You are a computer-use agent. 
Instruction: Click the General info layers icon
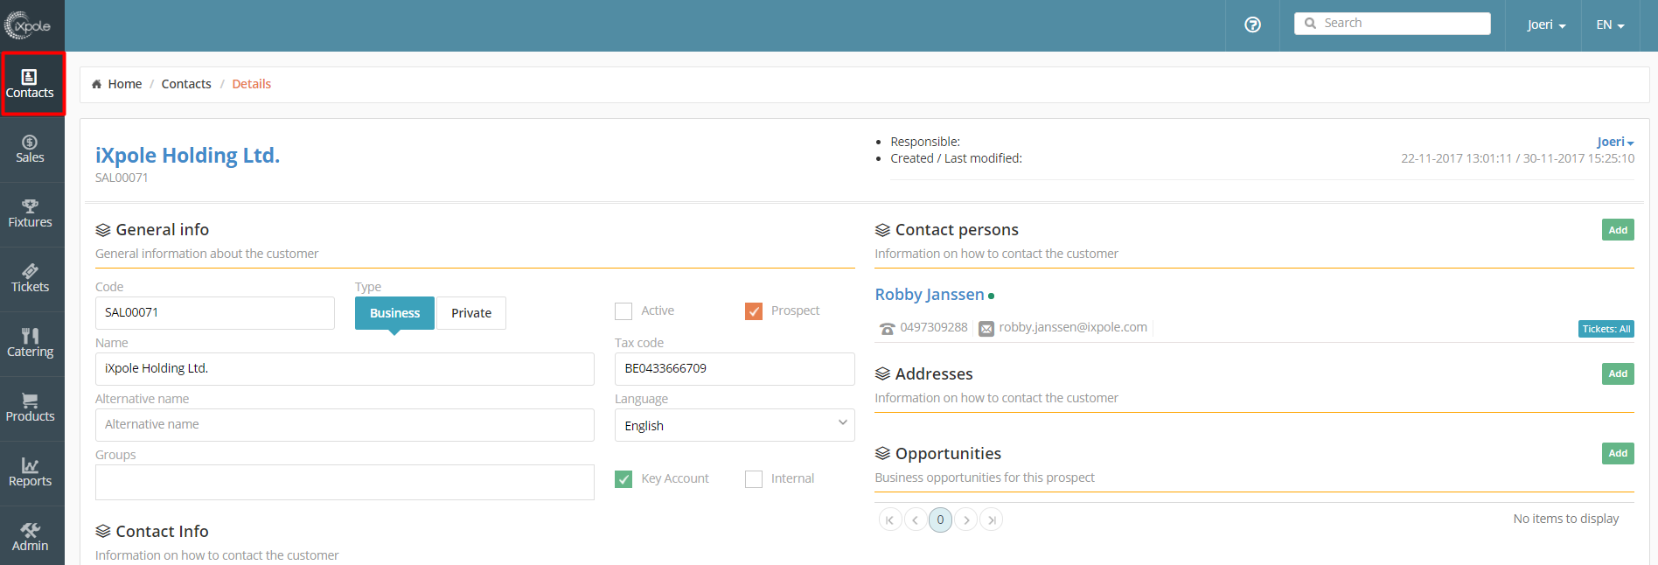103,230
